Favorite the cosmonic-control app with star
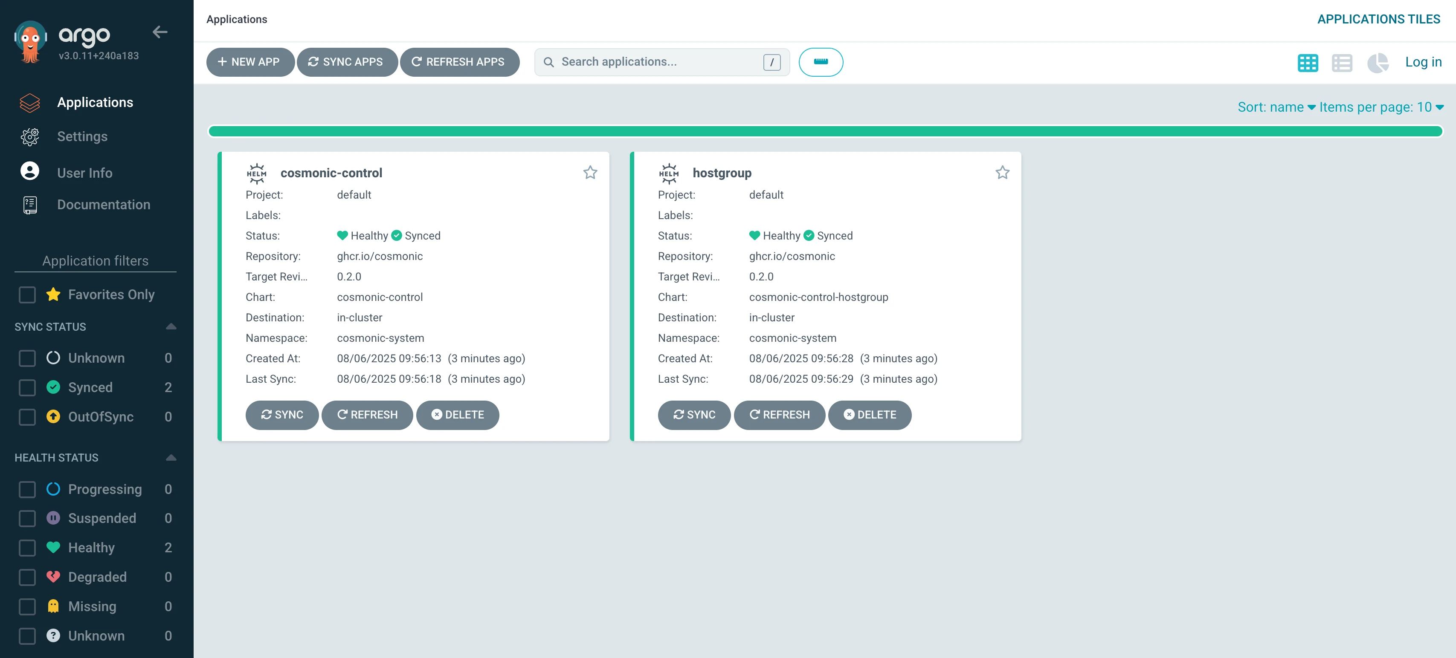 tap(590, 172)
